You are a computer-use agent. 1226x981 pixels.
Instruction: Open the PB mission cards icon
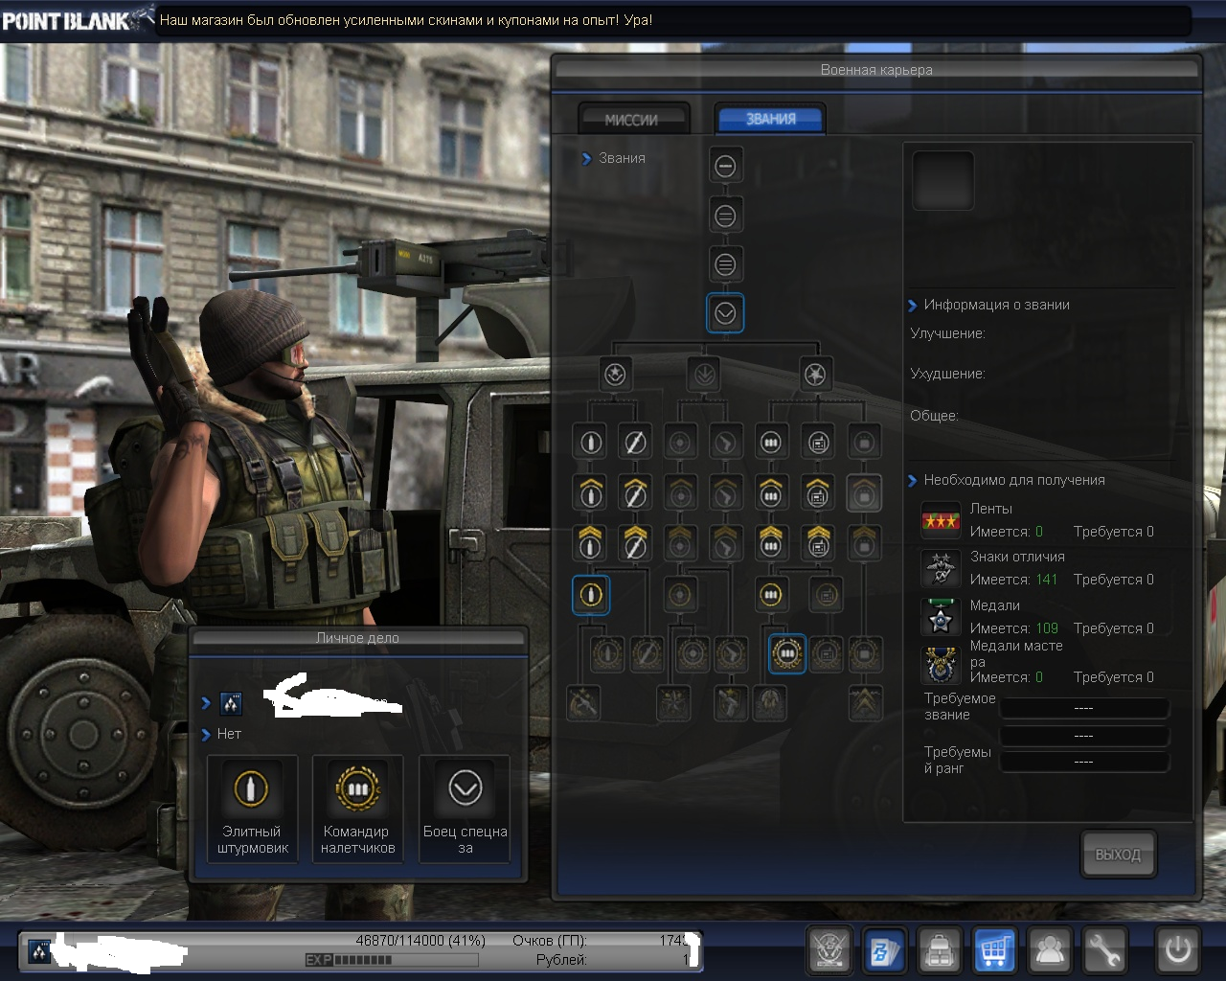pos(884,950)
